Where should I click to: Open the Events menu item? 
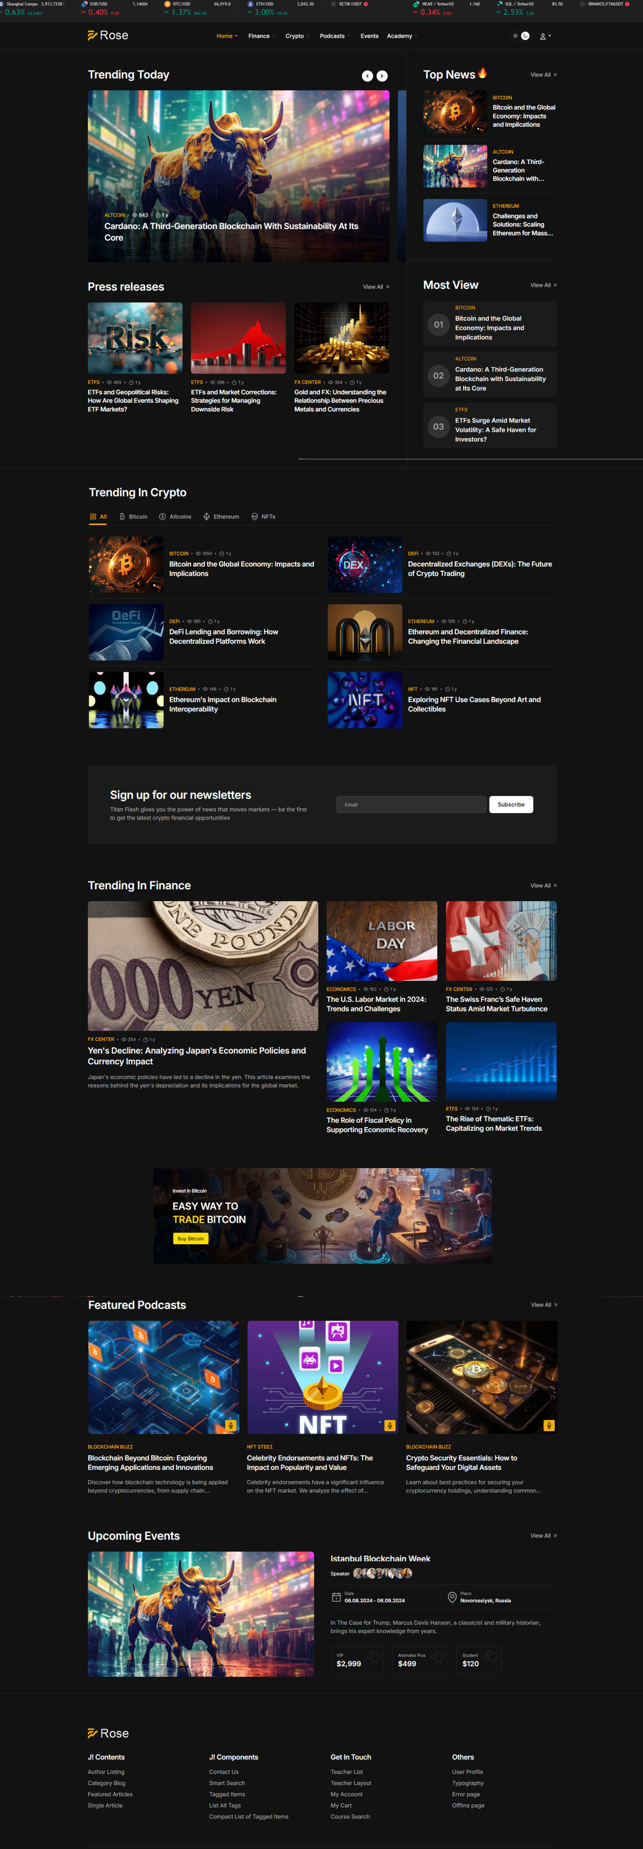point(370,36)
